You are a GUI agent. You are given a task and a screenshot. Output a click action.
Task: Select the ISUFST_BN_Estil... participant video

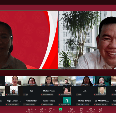84,81
